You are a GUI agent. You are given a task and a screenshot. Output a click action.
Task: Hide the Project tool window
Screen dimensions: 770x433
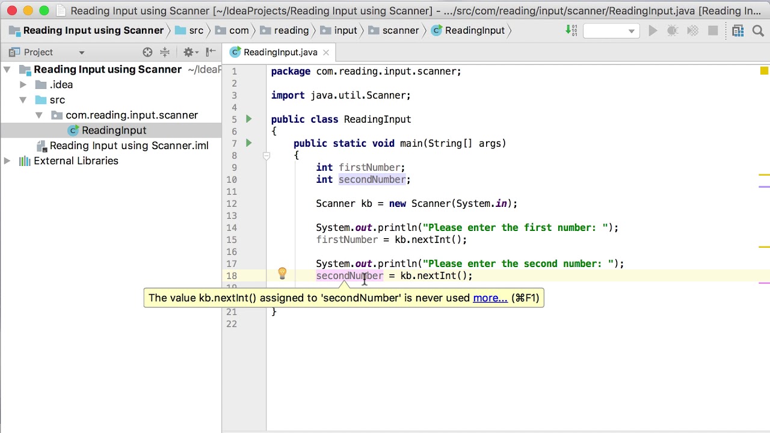(211, 52)
